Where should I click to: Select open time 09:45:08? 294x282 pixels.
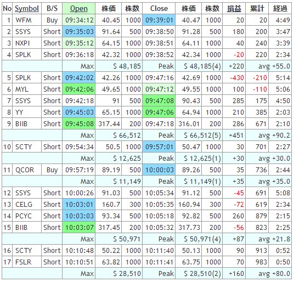(x=79, y=124)
